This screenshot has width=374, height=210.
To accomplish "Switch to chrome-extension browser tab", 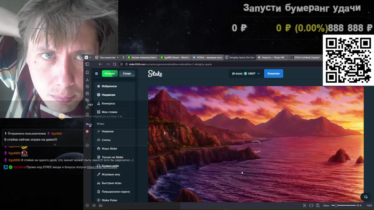I will (142, 57).
